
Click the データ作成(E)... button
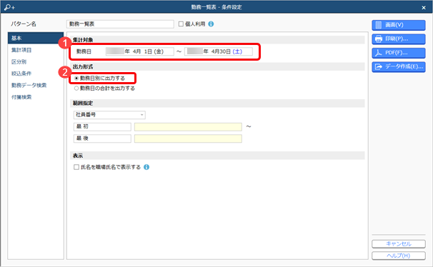pos(399,67)
